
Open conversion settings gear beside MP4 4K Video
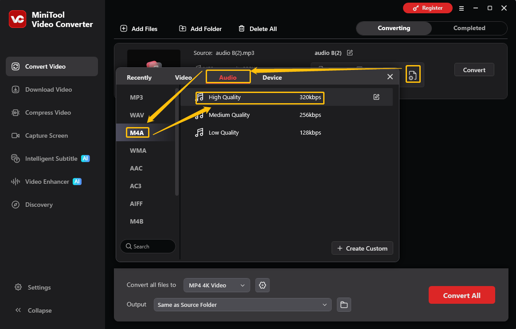[x=262, y=285]
